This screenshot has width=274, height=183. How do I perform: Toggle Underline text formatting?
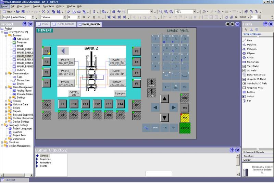click(94, 17)
